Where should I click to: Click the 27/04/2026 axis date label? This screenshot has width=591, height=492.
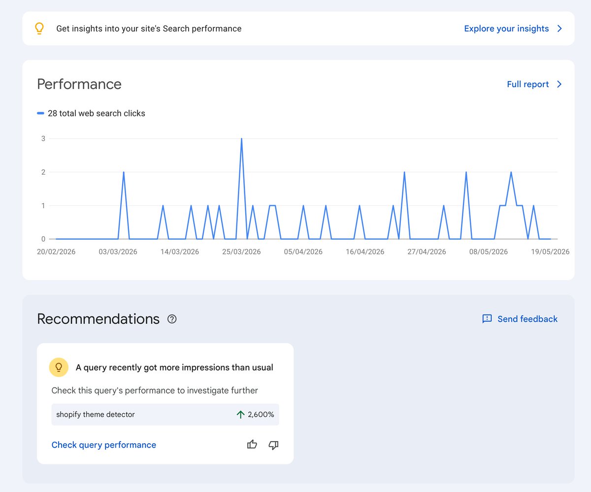(427, 251)
